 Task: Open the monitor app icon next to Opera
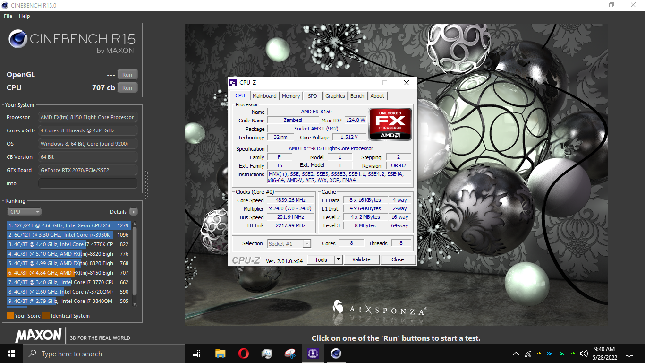(x=267, y=354)
